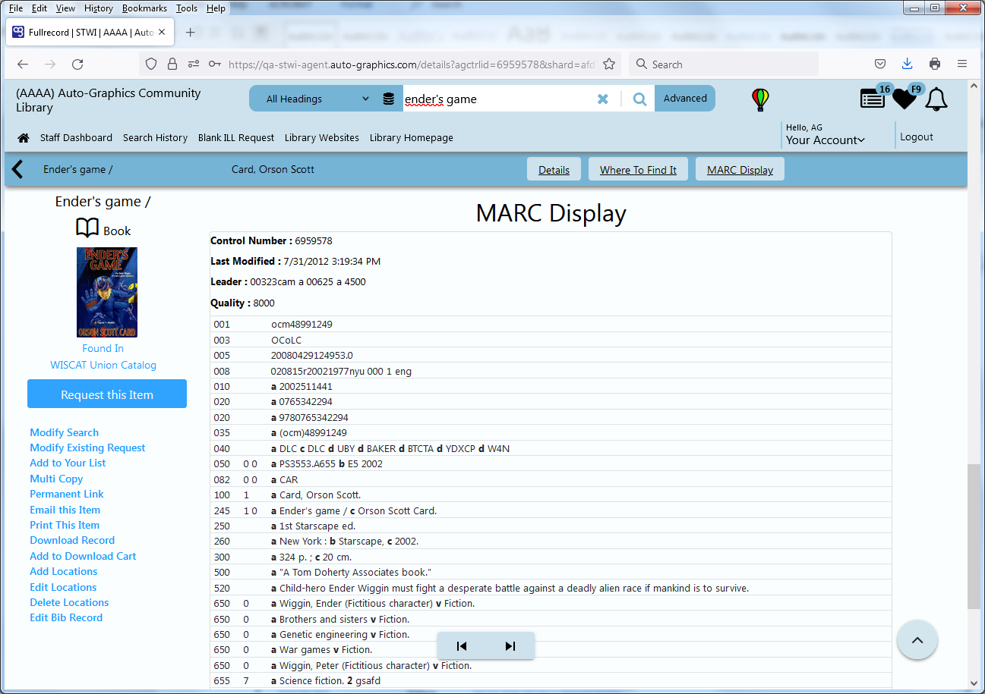This screenshot has height=694, width=985.
Task: Open Search History link
Action: [x=155, y=138]
